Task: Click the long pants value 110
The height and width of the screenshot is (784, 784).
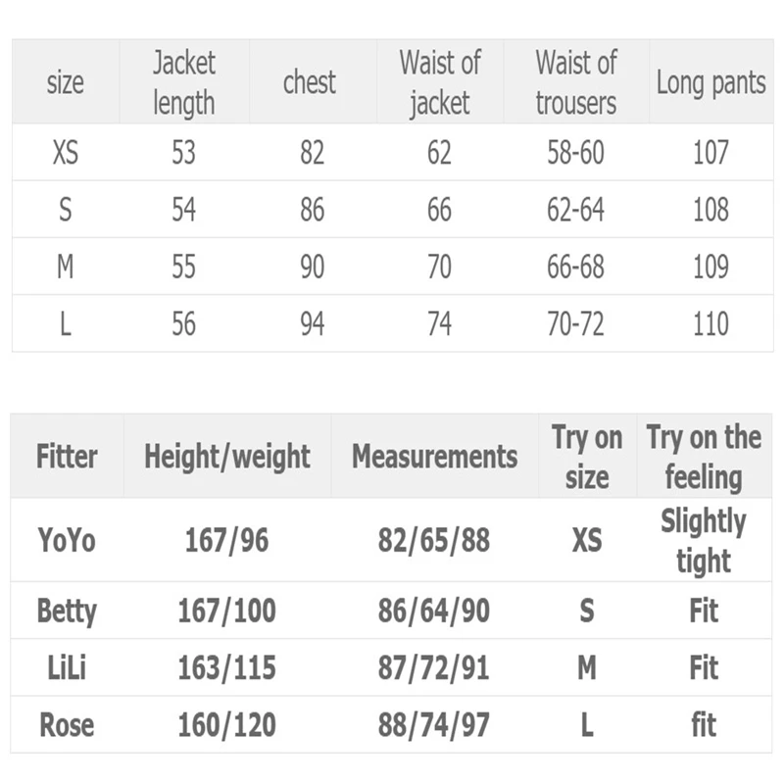Action: [x=710, y=323]
